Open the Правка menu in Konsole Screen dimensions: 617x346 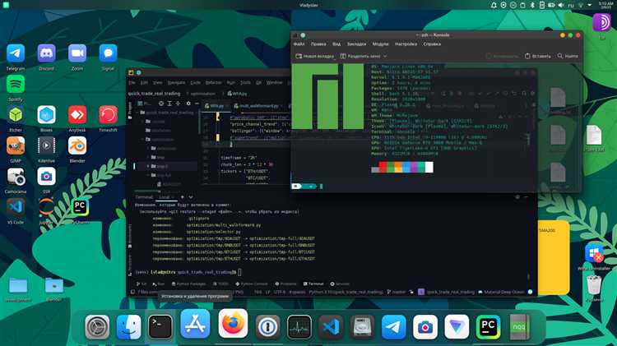[318, 44]
